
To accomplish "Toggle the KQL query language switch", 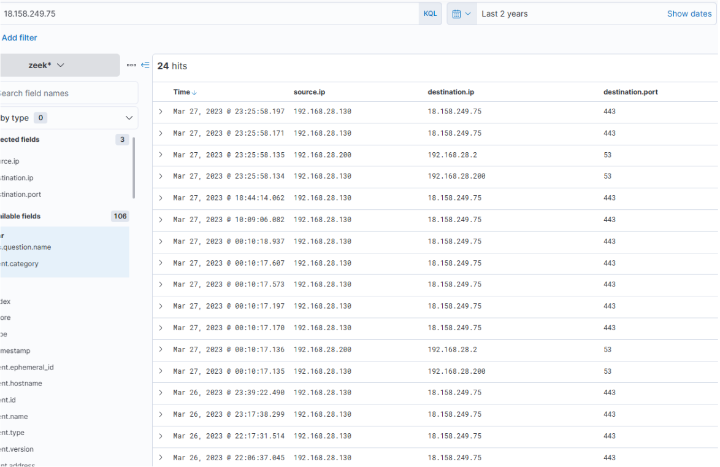I will (x=430, y=14).
